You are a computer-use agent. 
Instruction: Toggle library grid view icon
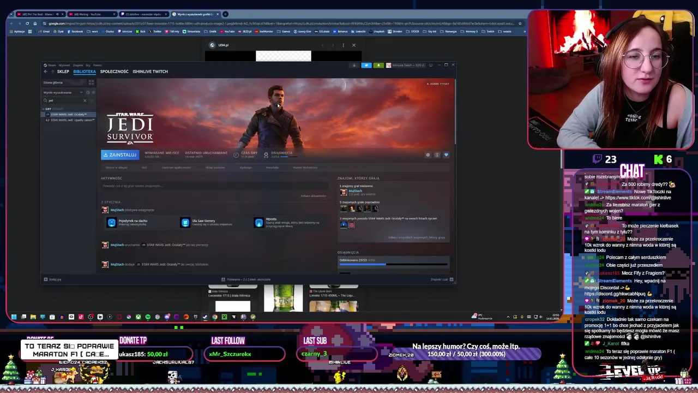tap(92, 82)
